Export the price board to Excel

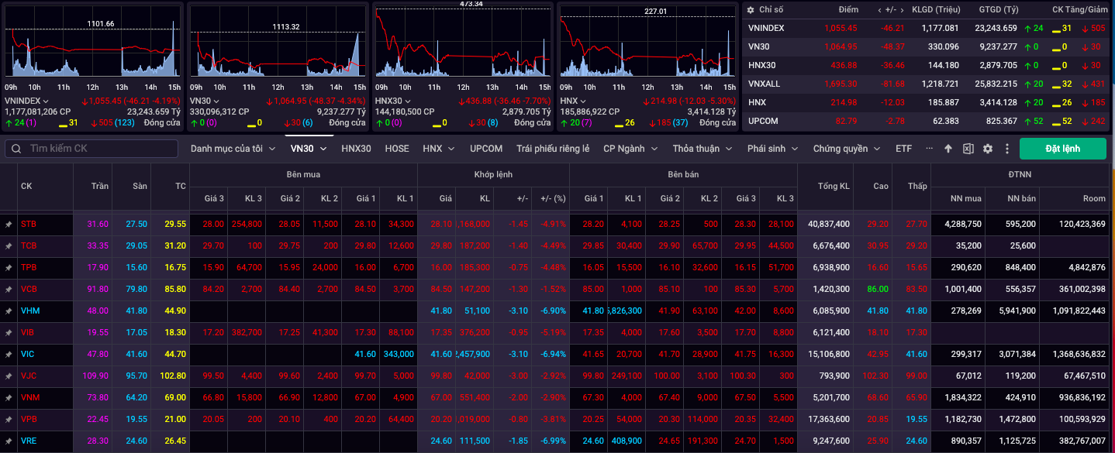tap(968, 149)
